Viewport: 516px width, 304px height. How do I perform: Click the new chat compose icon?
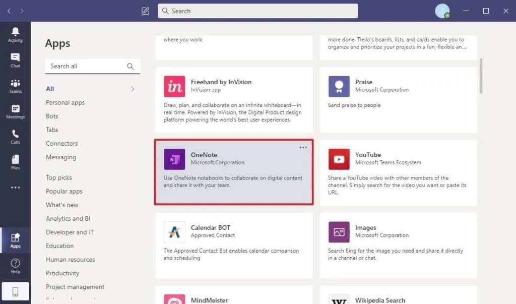click(145, 11)
